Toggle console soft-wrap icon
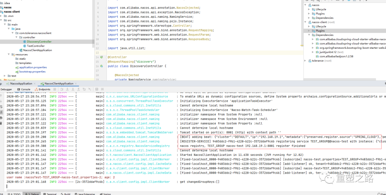 pyautogui.click(x=1, y=107)
